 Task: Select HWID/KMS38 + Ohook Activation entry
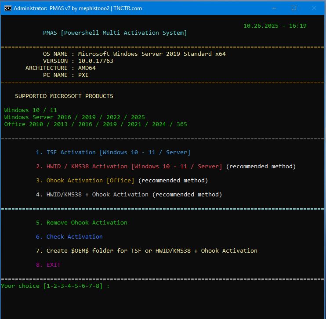click(98, 195)
